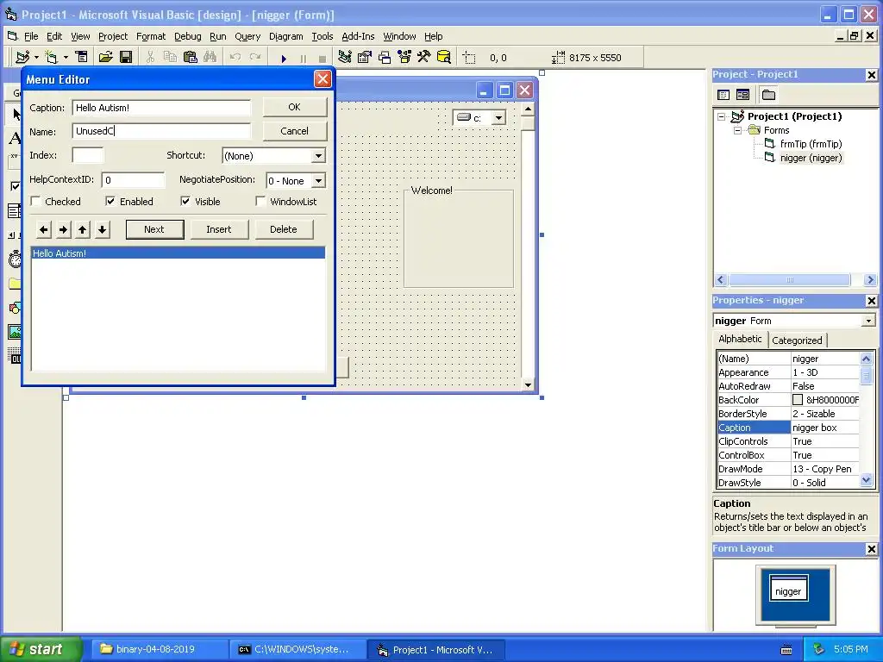Viewport: 883px width, 662px height.
Task: Click the Add Form toolbar icon
Action: point(51,58)
